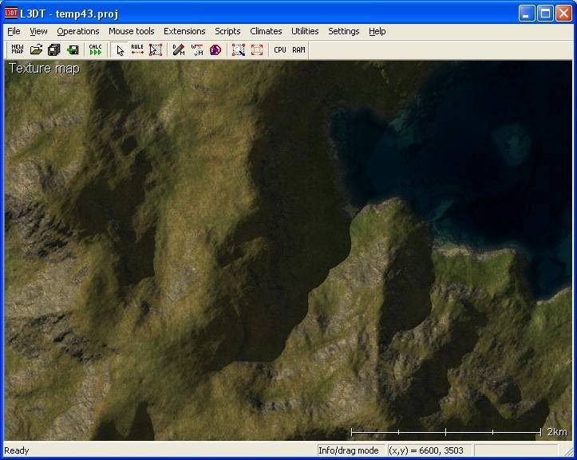Open a project with the folder icon
577x460 pixels.
tap(36, 49)
